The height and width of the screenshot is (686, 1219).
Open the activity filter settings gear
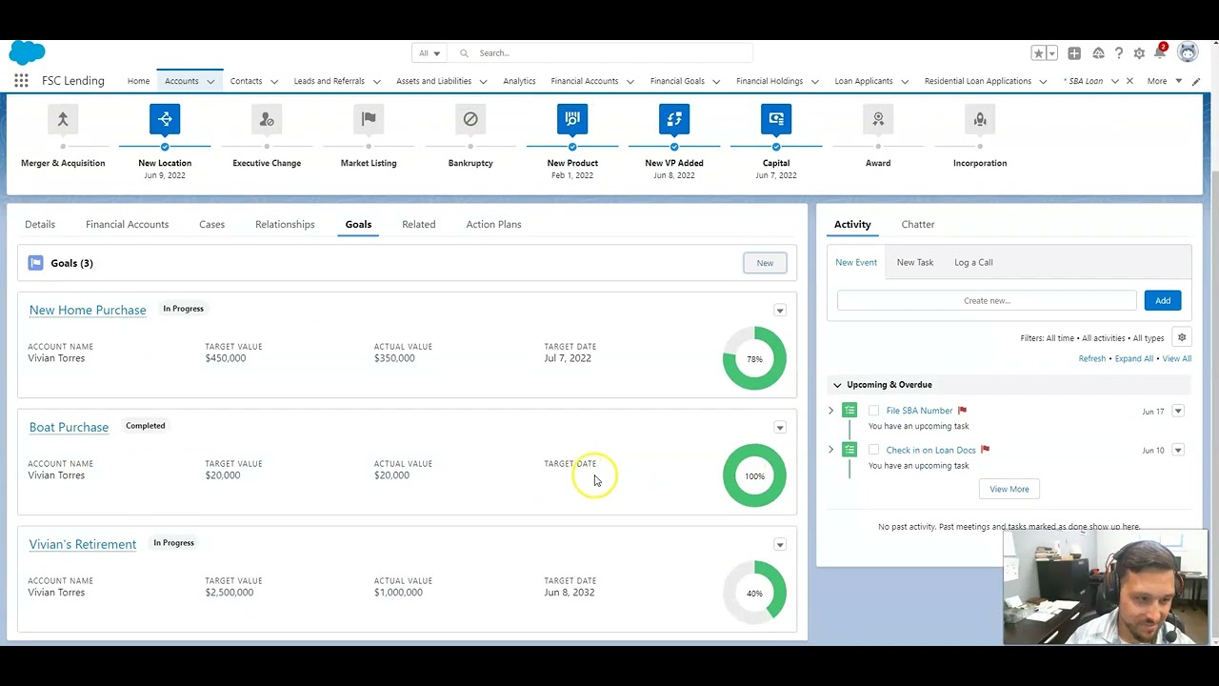pos(1182,337)
